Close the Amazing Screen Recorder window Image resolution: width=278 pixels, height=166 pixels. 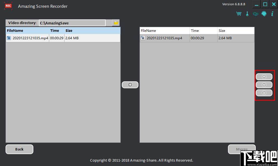pos(274,4)
